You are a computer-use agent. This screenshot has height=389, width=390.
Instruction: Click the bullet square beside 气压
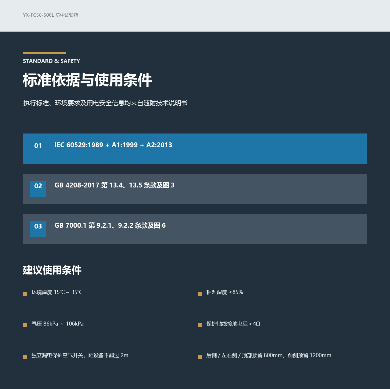point(25,325)
